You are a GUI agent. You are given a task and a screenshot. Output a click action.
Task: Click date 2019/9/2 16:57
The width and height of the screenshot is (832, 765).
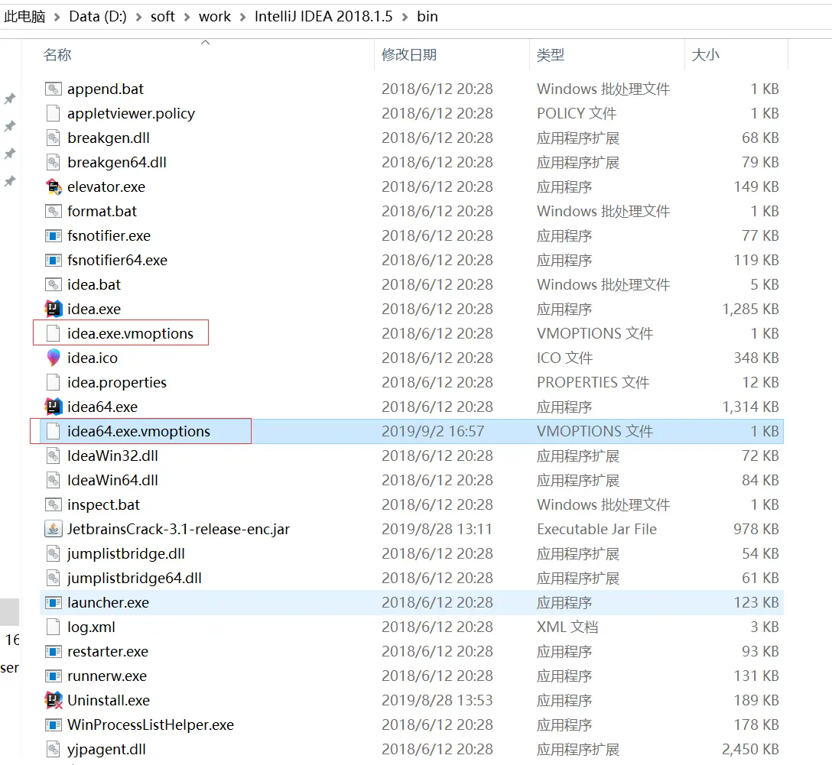pos(433,432)
